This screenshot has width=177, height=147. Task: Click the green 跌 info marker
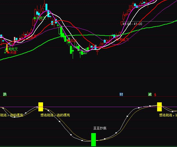(x=5, y=94)
